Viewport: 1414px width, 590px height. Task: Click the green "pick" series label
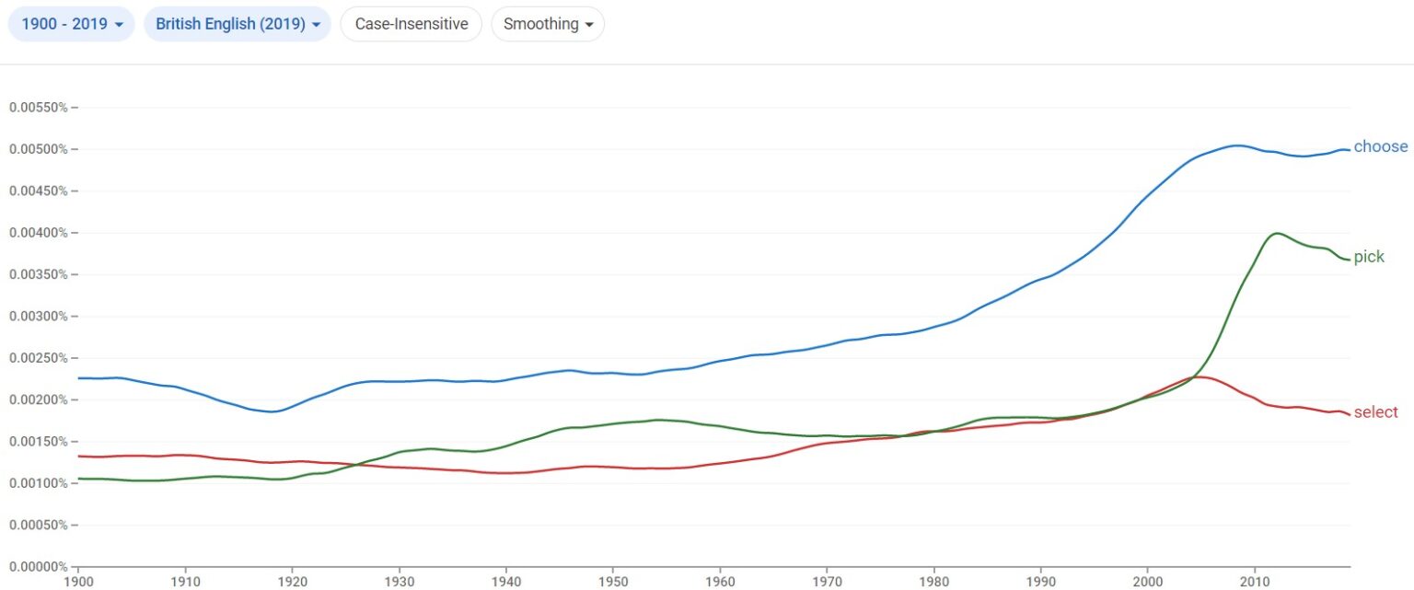1368,257
